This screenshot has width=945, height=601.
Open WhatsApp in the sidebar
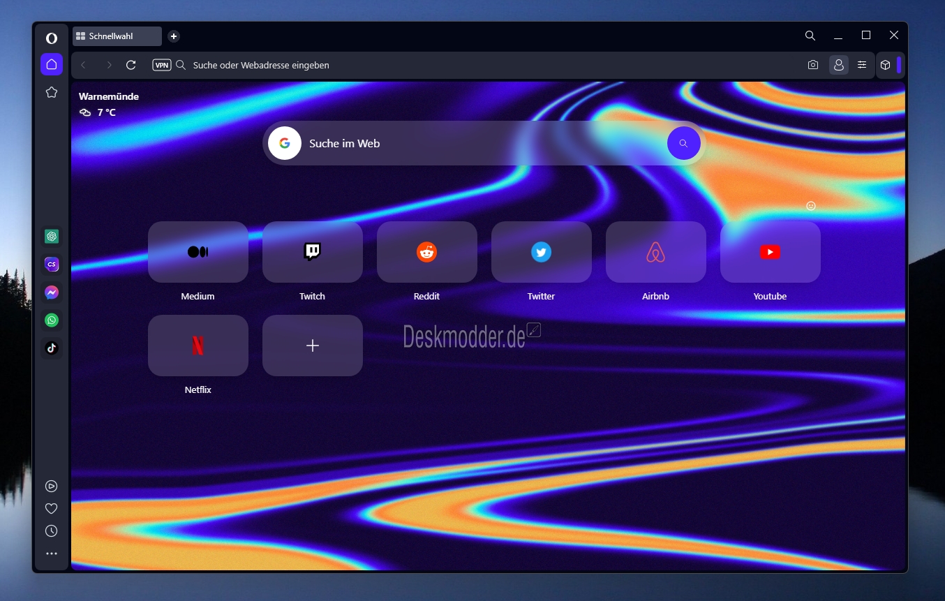pyautogui.click(x=51, y=320)
